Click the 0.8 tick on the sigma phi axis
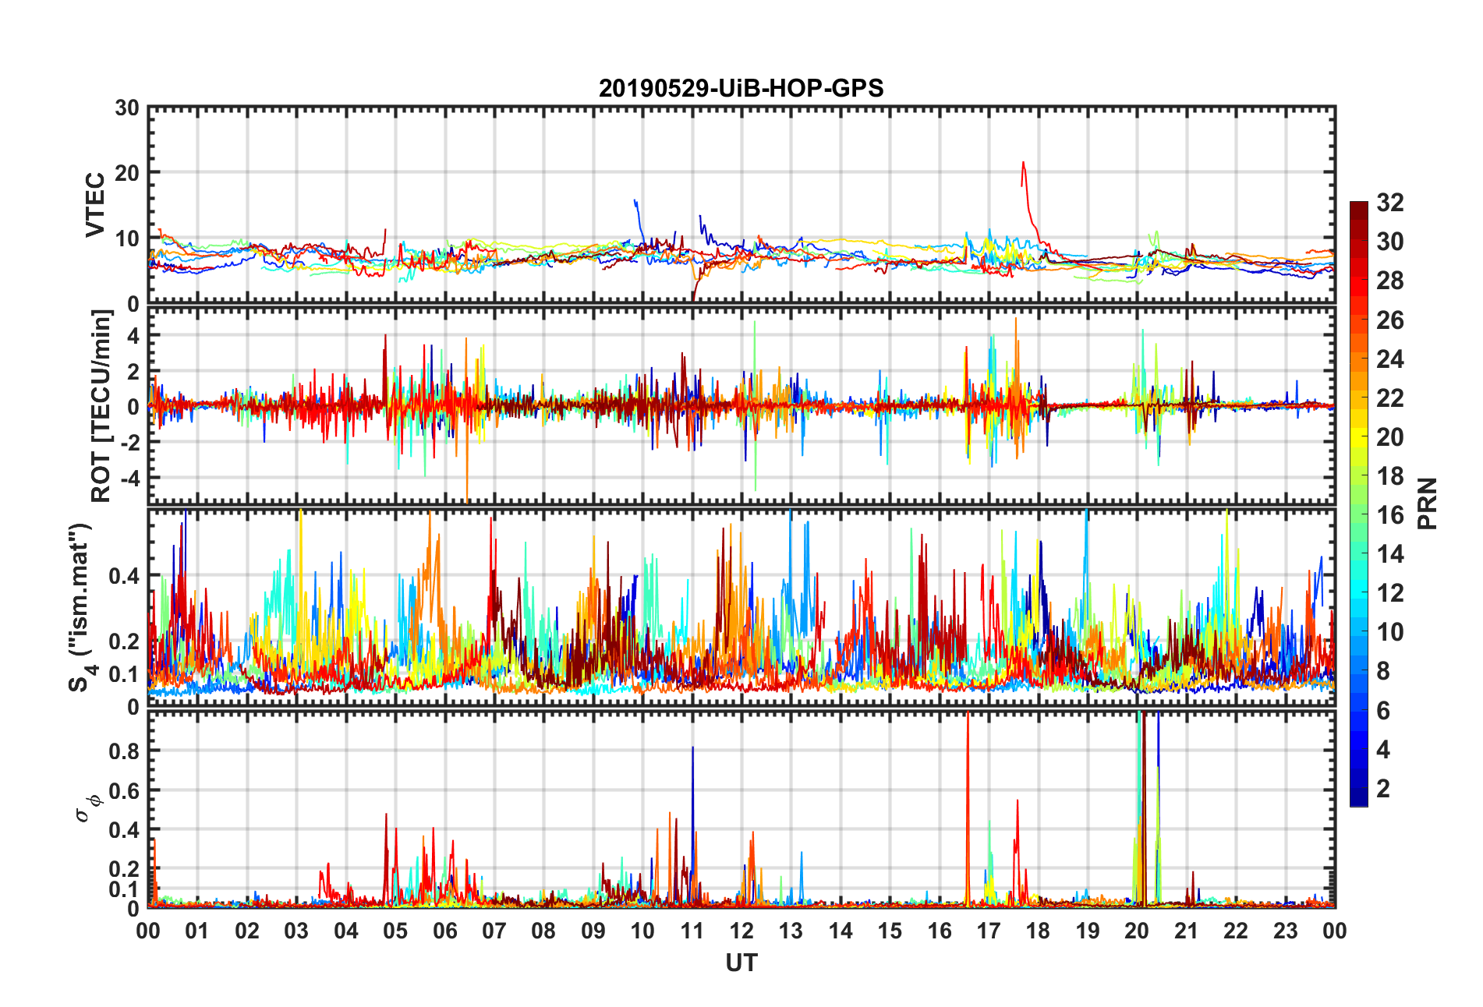1483x1007 pixels. tap(124, 751)
